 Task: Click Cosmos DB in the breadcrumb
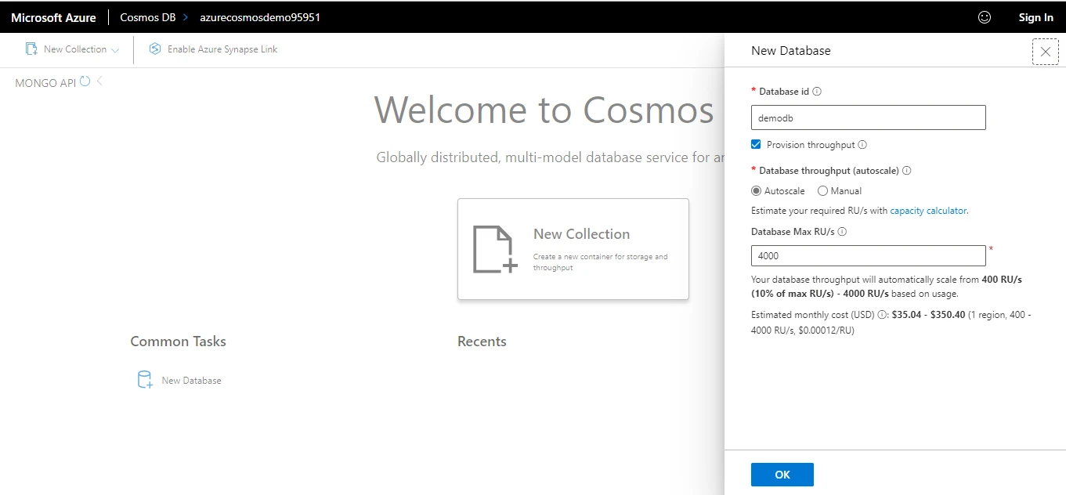coord(147,17)
